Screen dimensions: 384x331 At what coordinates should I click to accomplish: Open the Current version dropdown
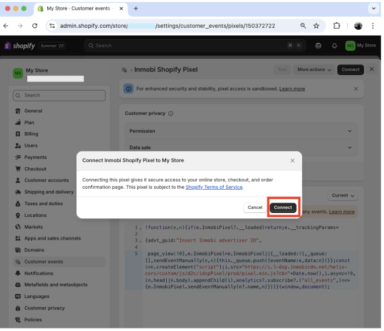(343, 196)
